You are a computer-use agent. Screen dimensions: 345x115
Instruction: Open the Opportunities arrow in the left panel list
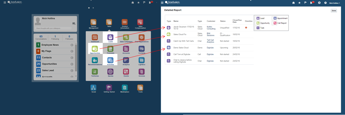pyautogui.click(x=72, y=64)
